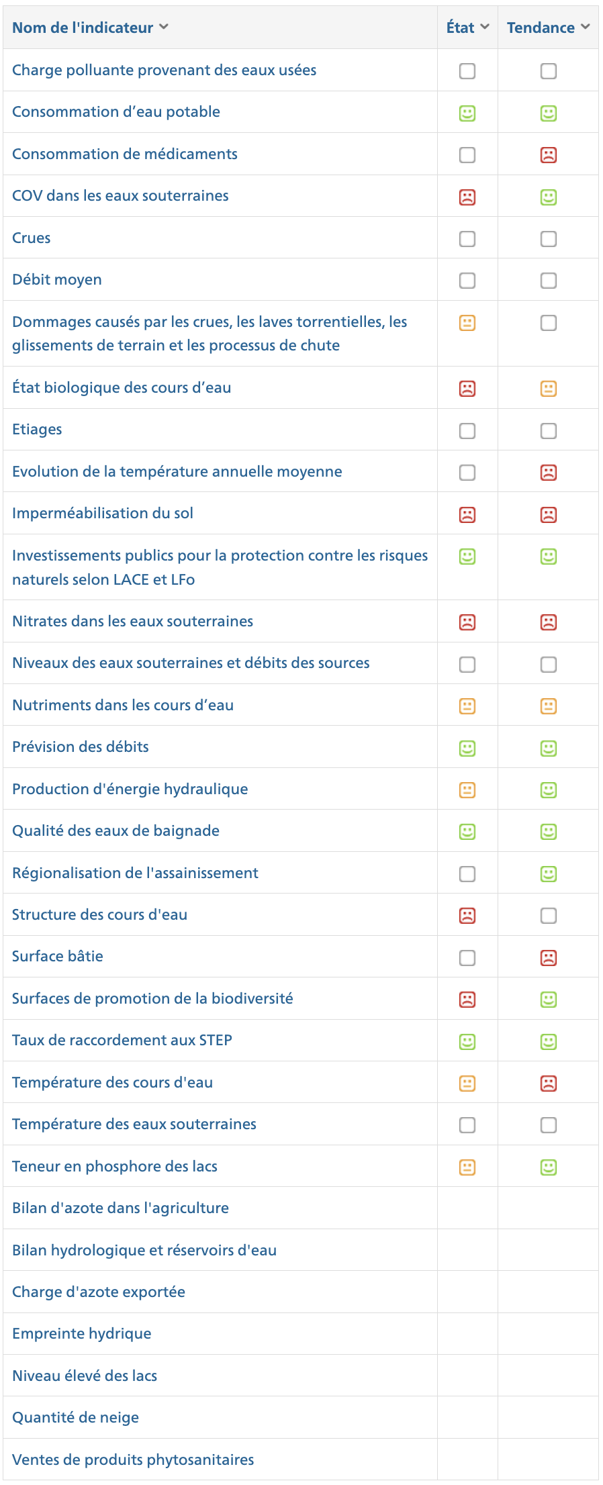Open the État column sort chevron
Viewport: 603px width, 1485px height.
pos(485,28)
